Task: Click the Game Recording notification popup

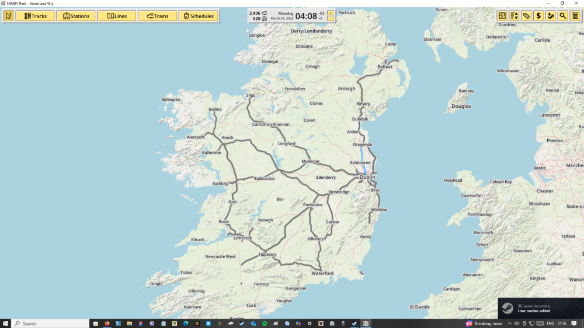Action: tap(540, 308)
